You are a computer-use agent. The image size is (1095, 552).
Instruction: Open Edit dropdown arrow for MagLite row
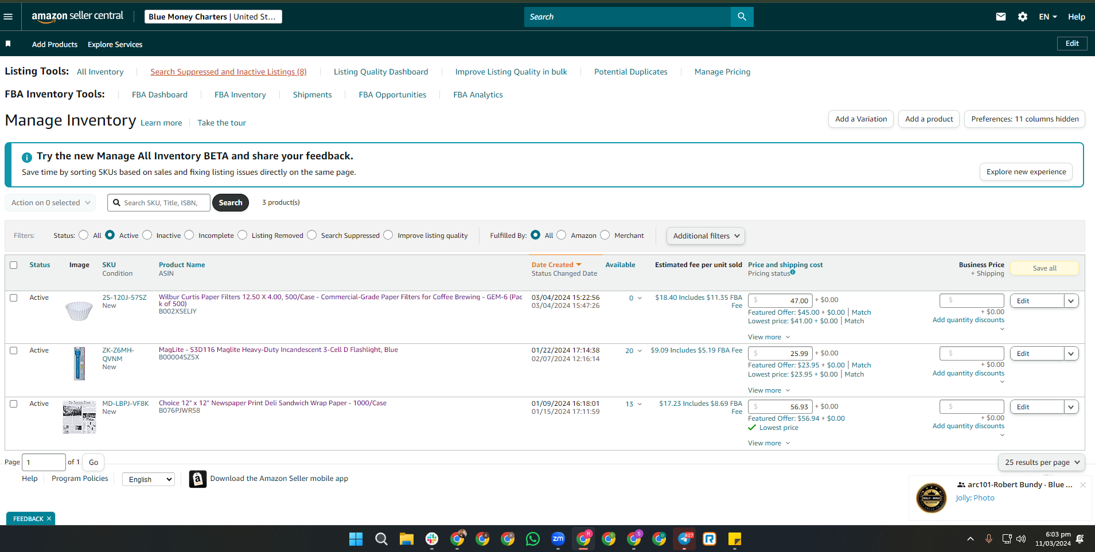coord(1071,354)
